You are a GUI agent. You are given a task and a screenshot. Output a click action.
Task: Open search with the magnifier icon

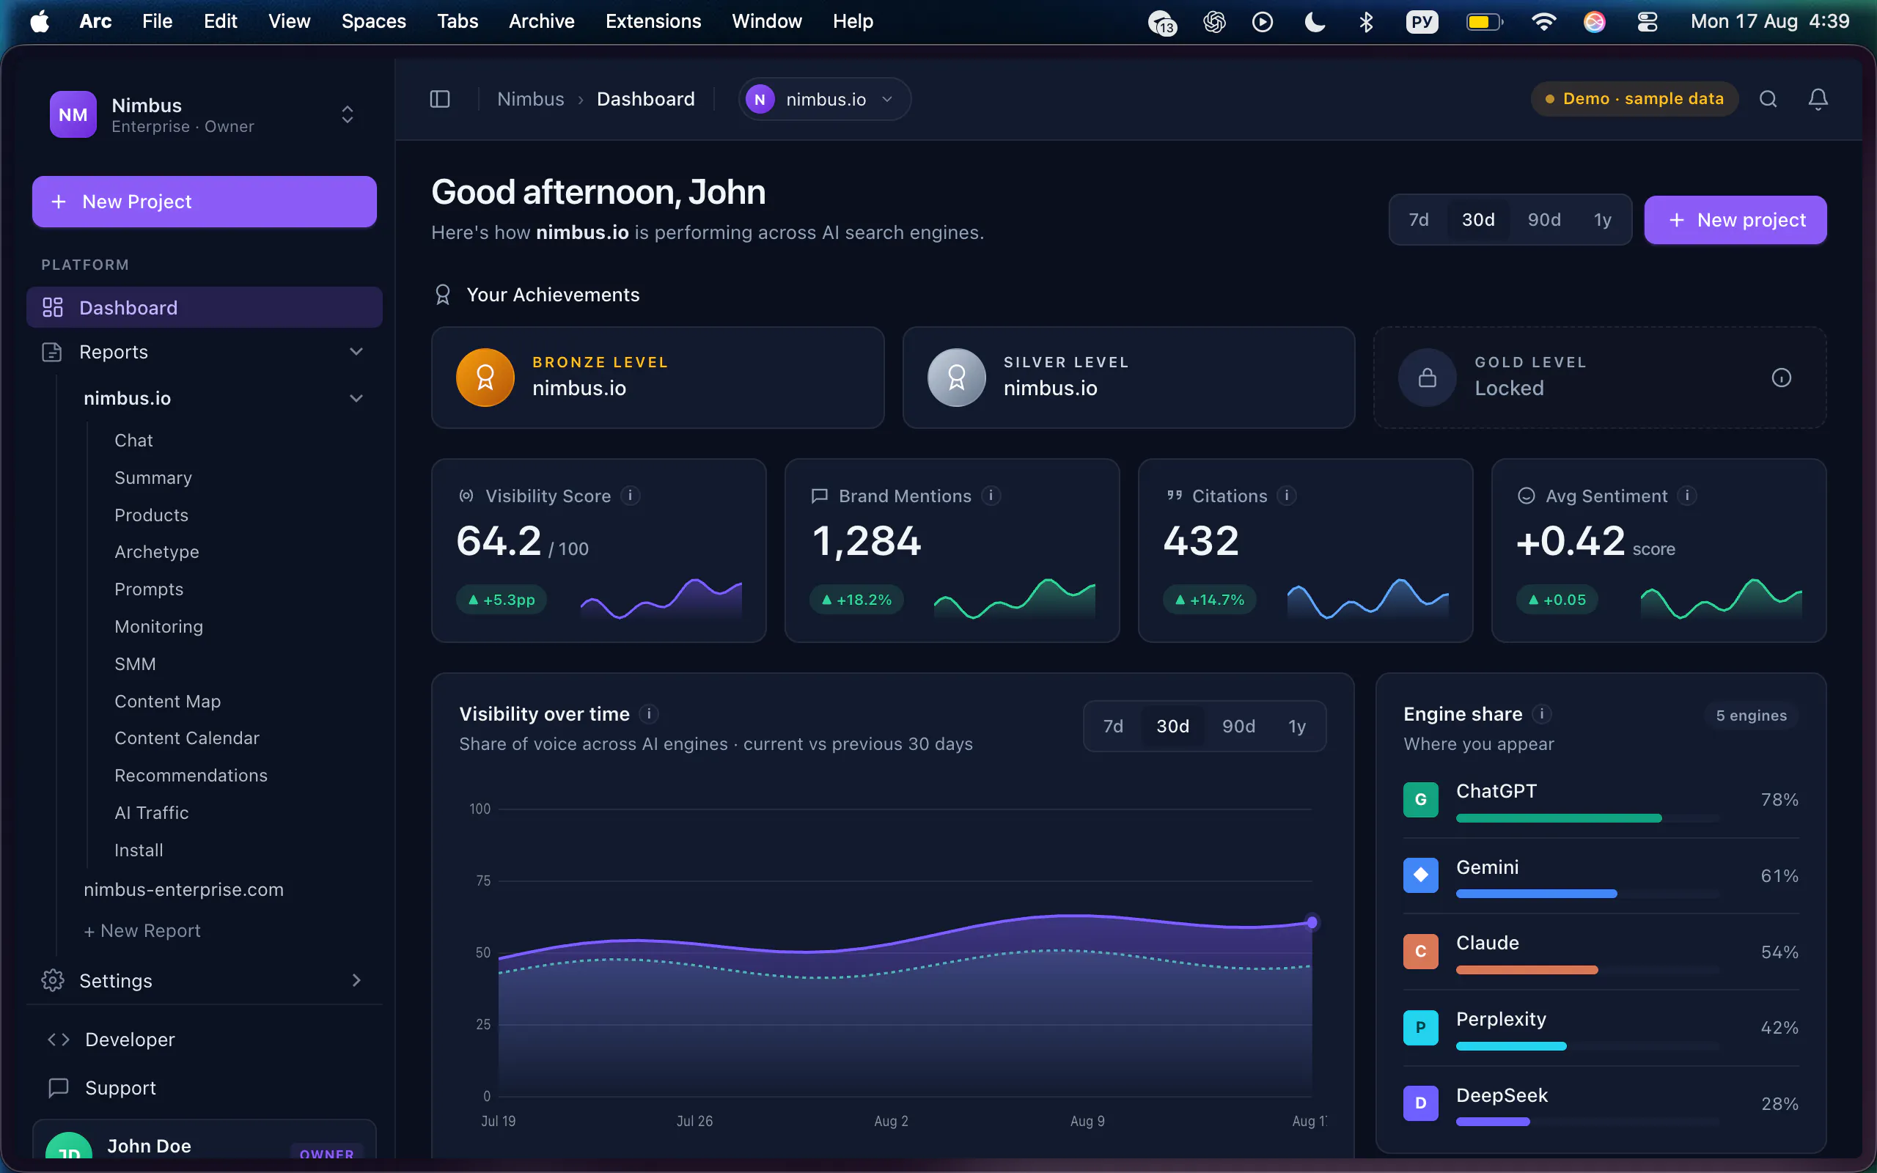1768,98
